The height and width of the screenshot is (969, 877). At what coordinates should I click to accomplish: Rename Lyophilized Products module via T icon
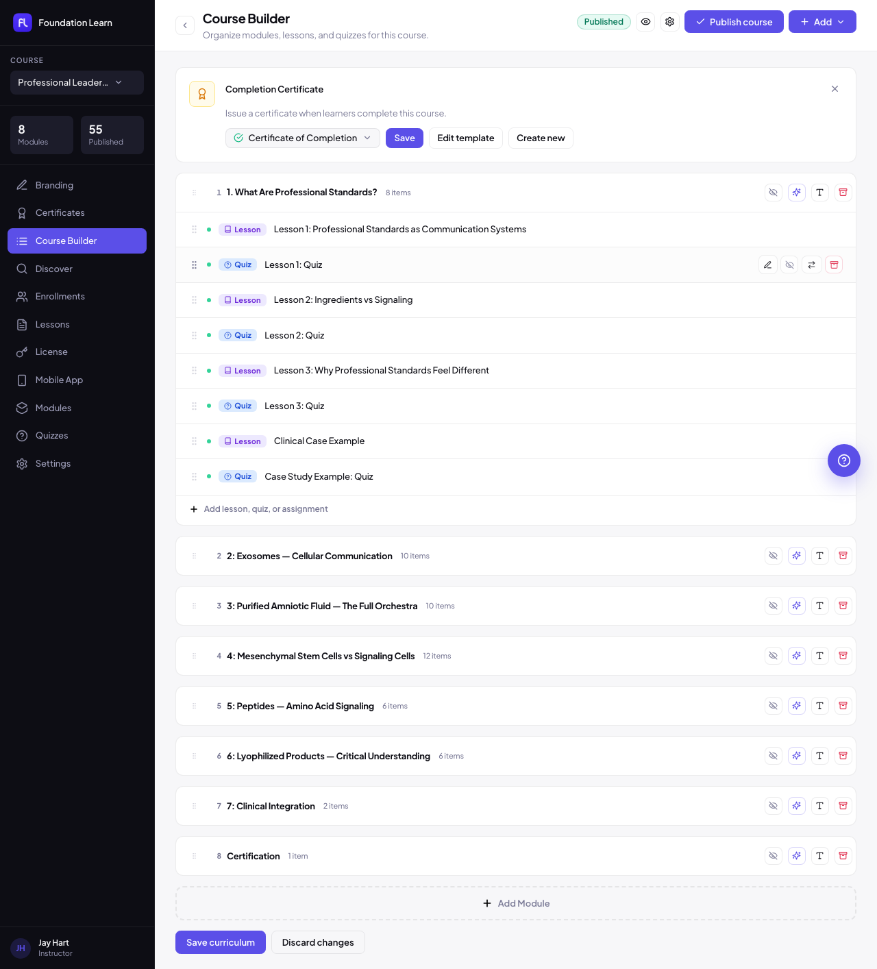pos(820,756)
